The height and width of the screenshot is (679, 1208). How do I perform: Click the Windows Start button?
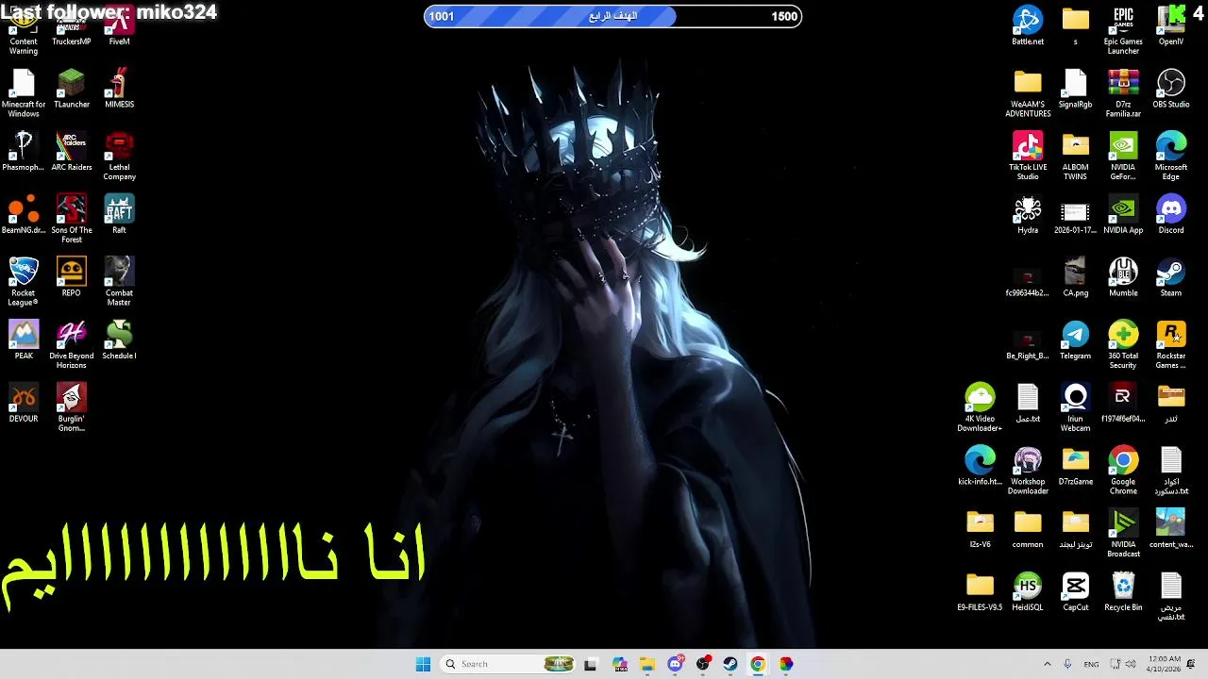423,664
